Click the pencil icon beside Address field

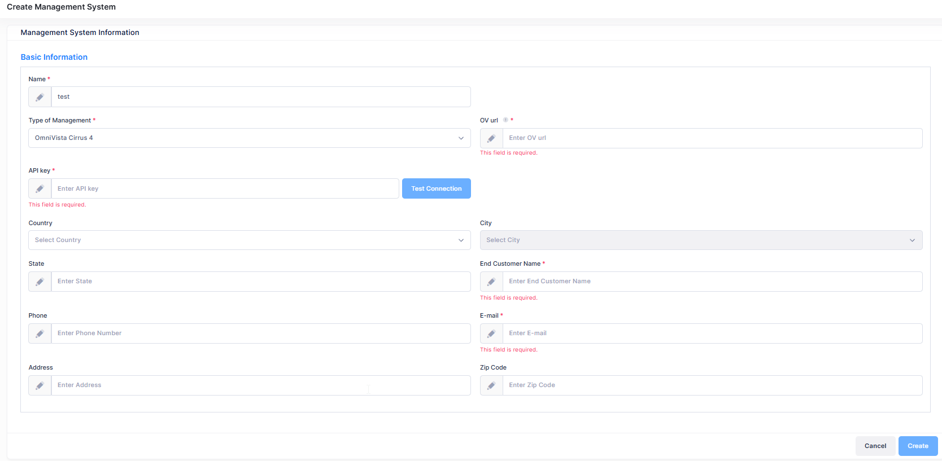(x=40, y=385)
